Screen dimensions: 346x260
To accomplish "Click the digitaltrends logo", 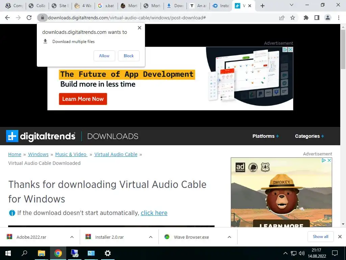I will tap(41, 136).
